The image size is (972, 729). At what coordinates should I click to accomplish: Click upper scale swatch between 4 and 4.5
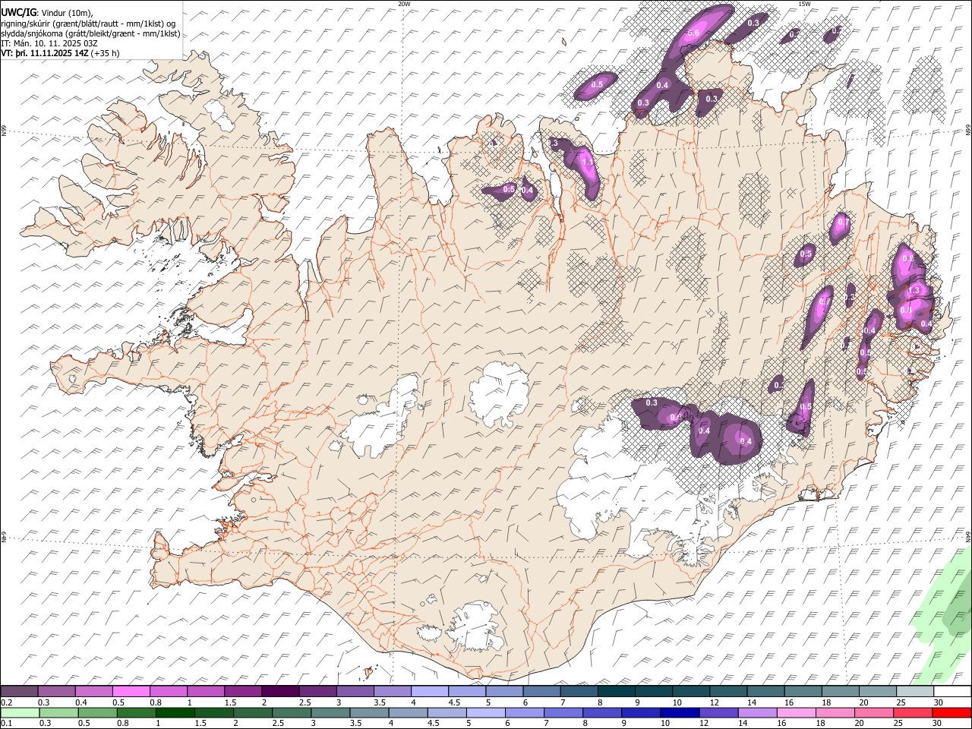[x=430, y=691]
